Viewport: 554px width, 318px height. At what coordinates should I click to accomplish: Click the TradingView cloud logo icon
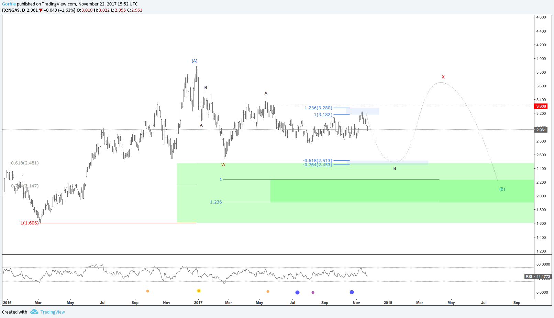pos(34,311)
